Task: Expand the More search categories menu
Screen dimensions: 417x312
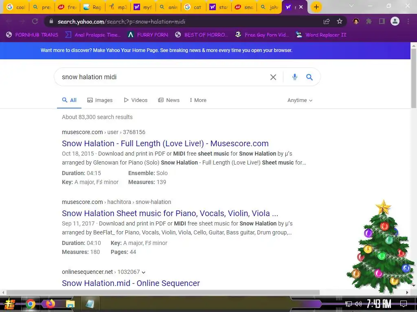Action: pyautogui.click(x=198, y=100)
